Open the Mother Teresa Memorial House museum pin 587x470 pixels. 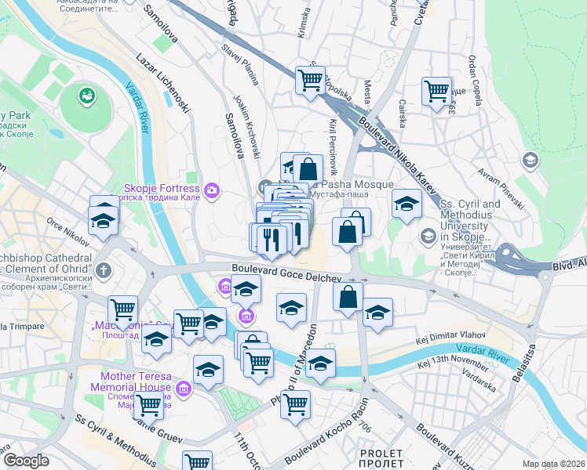[184, 389]
